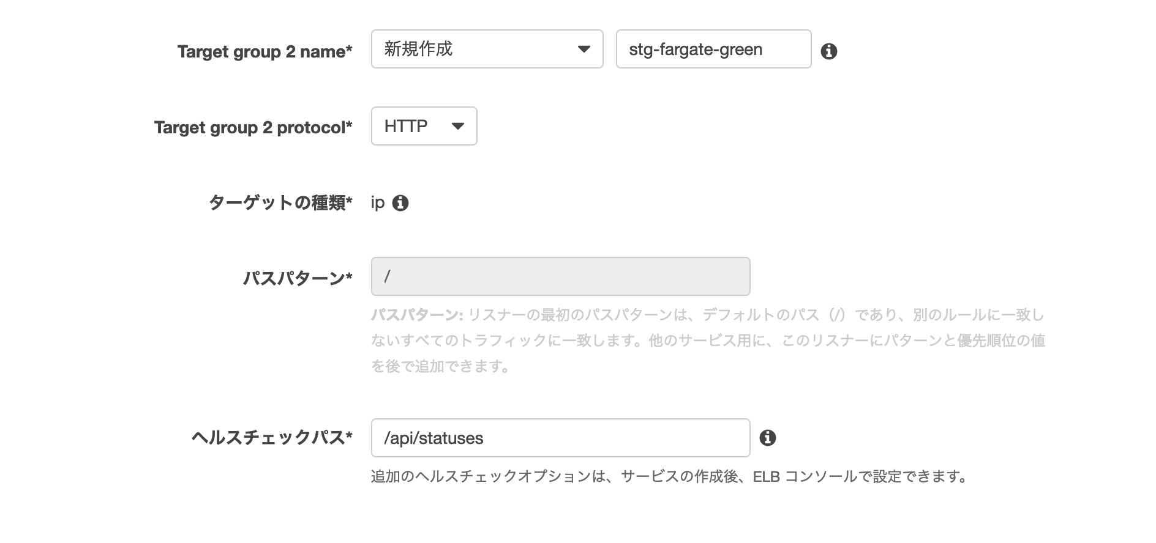Click info icon beside health check path field
Viewport: 1156px width, 543px height.
click(x=767, y=438)
